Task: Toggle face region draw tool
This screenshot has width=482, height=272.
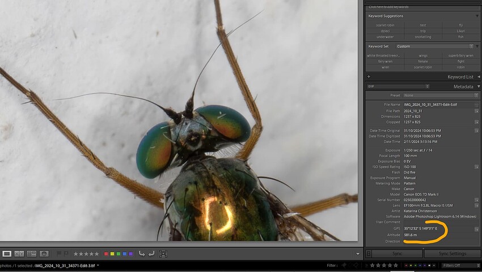Action: 163,253
